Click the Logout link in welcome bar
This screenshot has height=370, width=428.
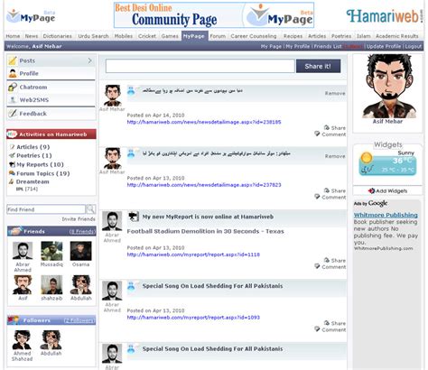point(413,46)
